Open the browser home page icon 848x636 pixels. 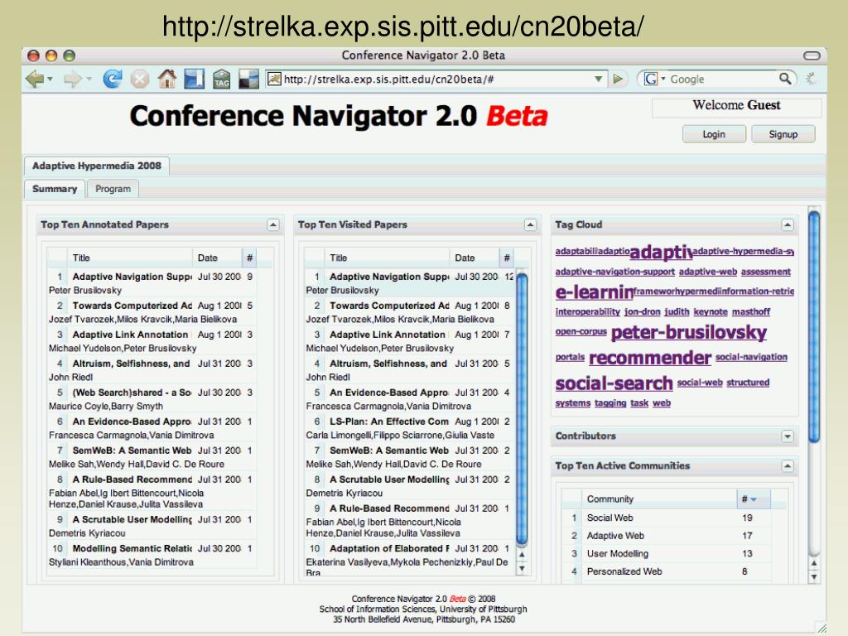point(167,79)
